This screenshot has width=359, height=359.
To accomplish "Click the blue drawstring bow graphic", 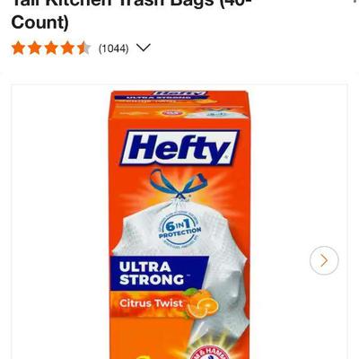I will click(x=179, y=184).
